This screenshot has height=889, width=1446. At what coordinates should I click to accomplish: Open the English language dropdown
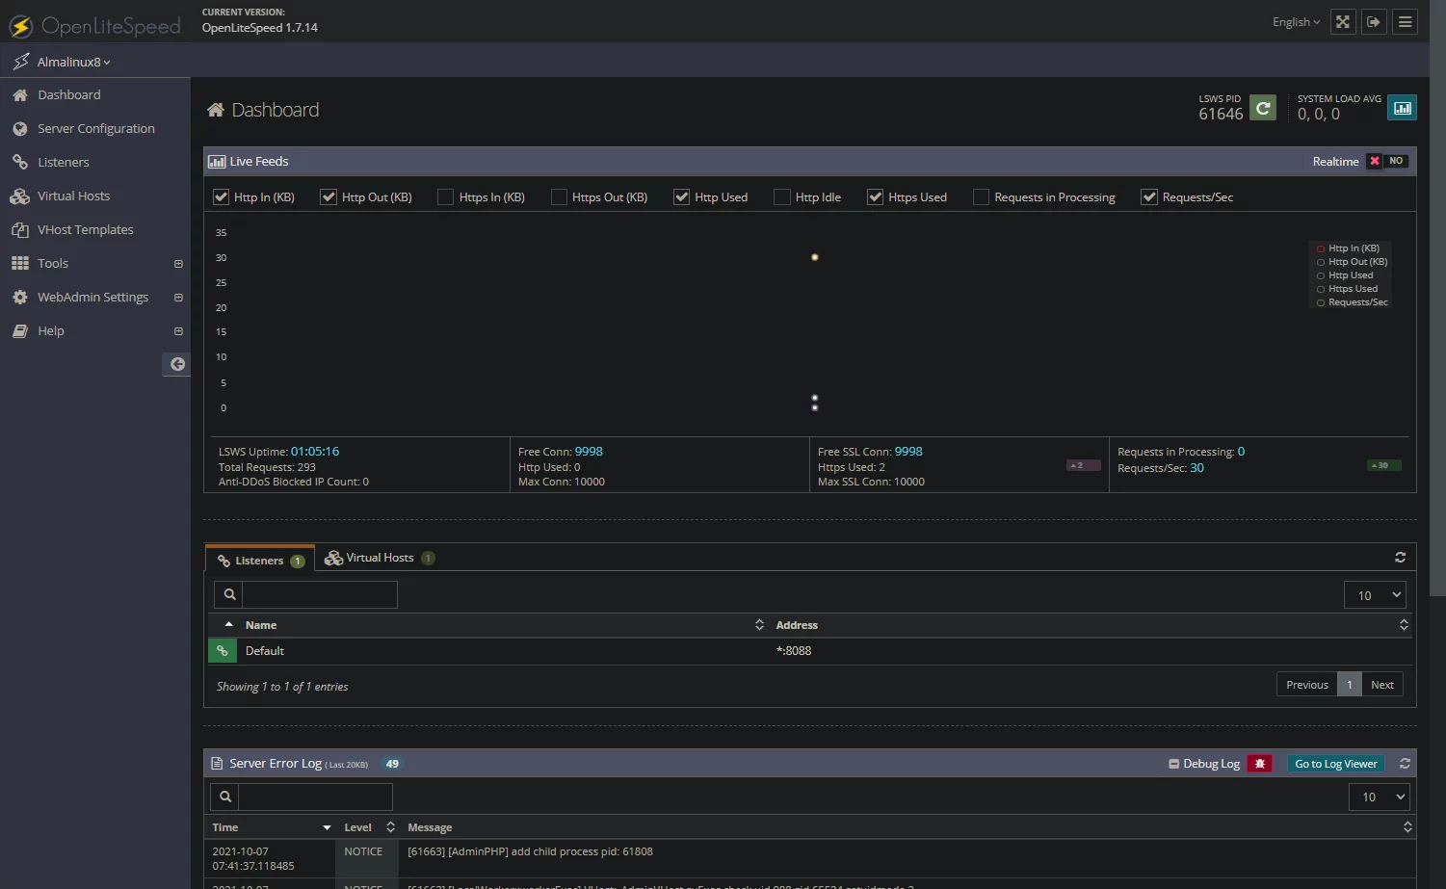pyautogui.click(x=1296, y=22)
